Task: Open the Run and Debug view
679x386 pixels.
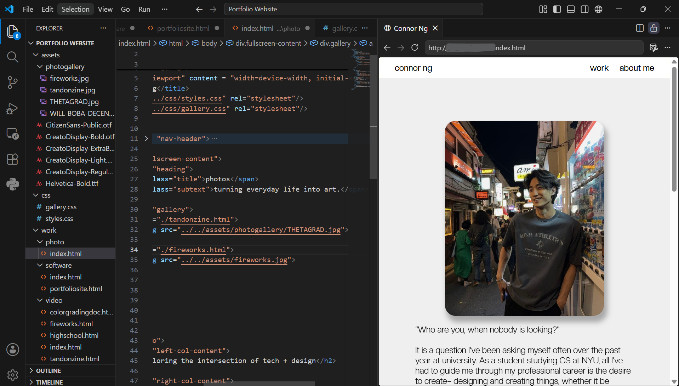Action: point(13,108)
